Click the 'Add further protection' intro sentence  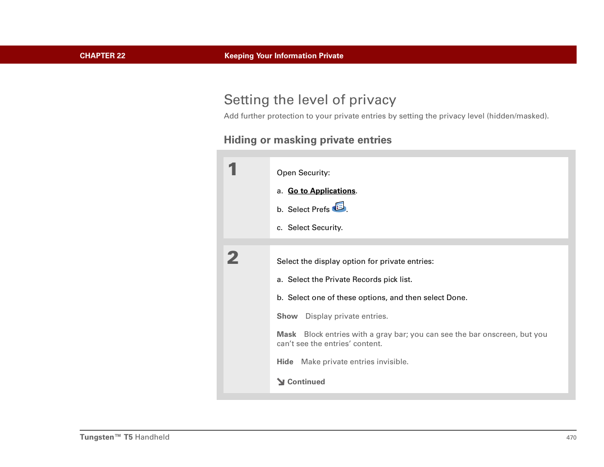point(386,116)
